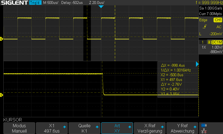Toggle the CH1 trigger source badge
This screenshot has width=223, height=134.
point(218,20)
